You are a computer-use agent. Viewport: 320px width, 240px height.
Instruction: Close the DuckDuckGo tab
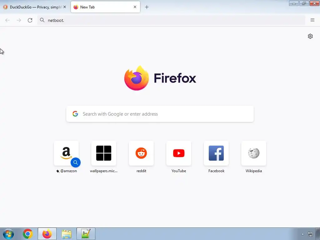tap(65, 7)
